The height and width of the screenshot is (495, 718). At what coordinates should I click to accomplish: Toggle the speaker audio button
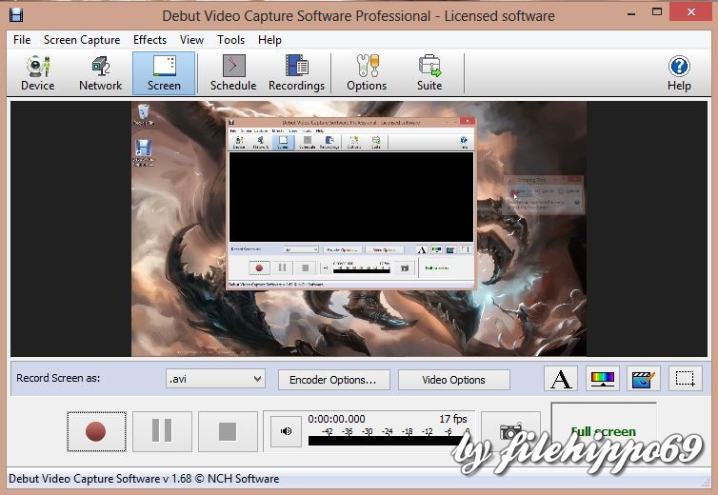point(287,431)
